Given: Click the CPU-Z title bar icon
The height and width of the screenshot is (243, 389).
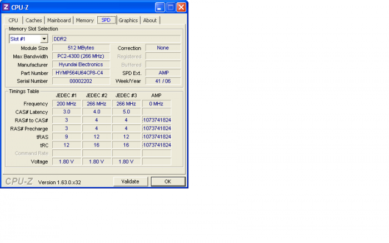Looking at the screenshot, I should click(x=6, y=7).
